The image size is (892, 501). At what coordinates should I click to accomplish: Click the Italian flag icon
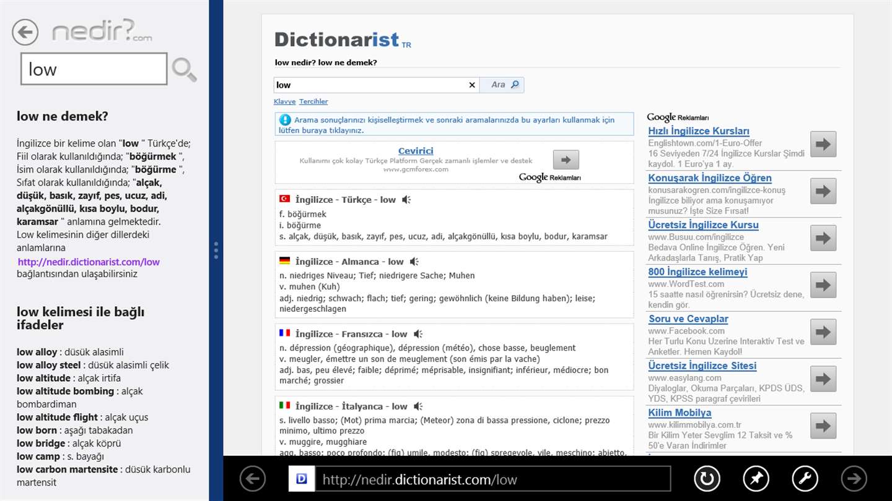(x=285, y=406)
